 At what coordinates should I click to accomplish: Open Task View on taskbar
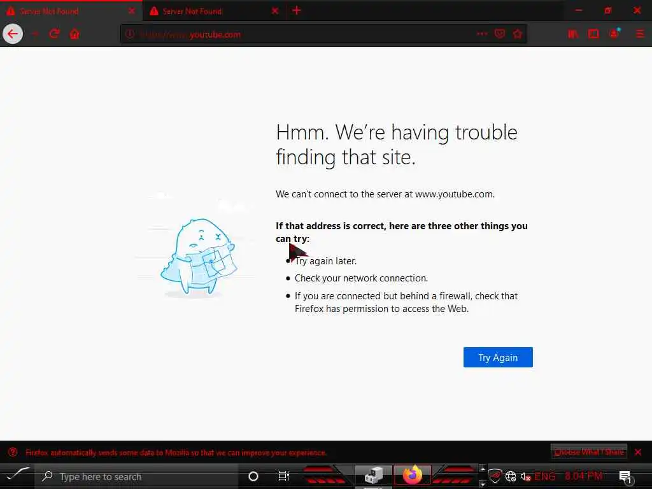tap(283, 476)
